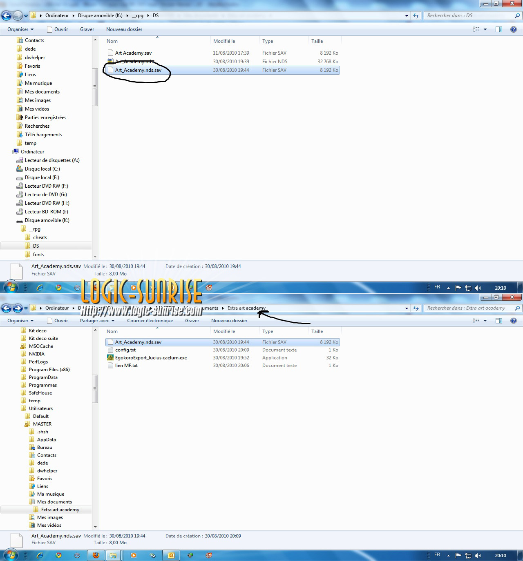Refresh the DS folder address bar
The width and height of the screenshot is (523, 561).
[x=416, y=16]
